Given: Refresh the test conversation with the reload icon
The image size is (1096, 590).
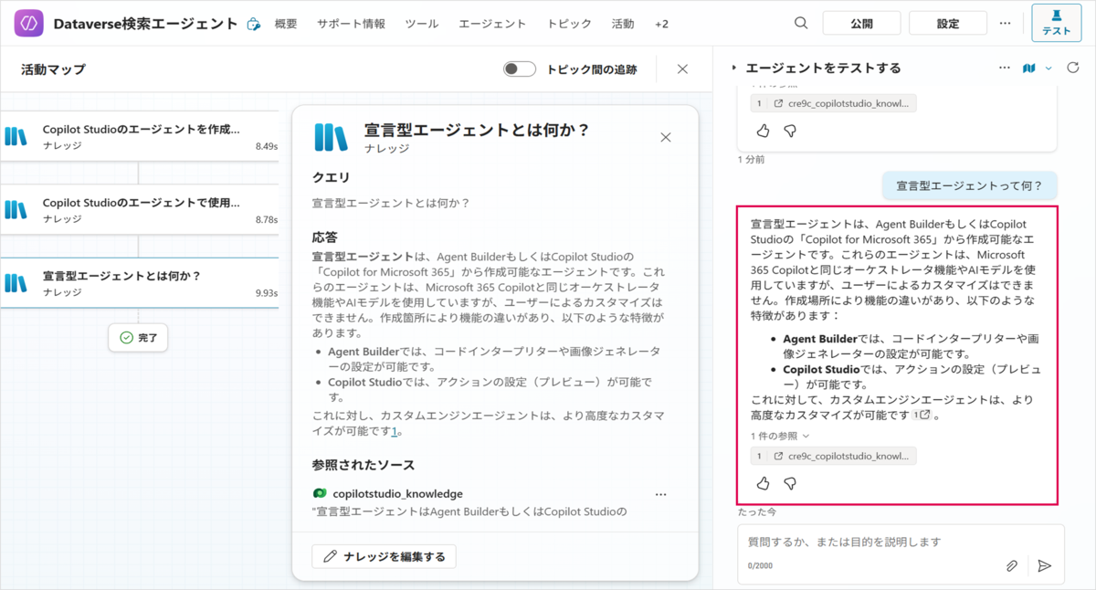Looking at the screenshot, I should (x=1073, y=68).
